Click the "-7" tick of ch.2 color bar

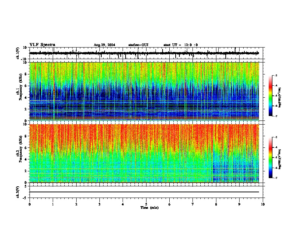click(x=276, y=178)
